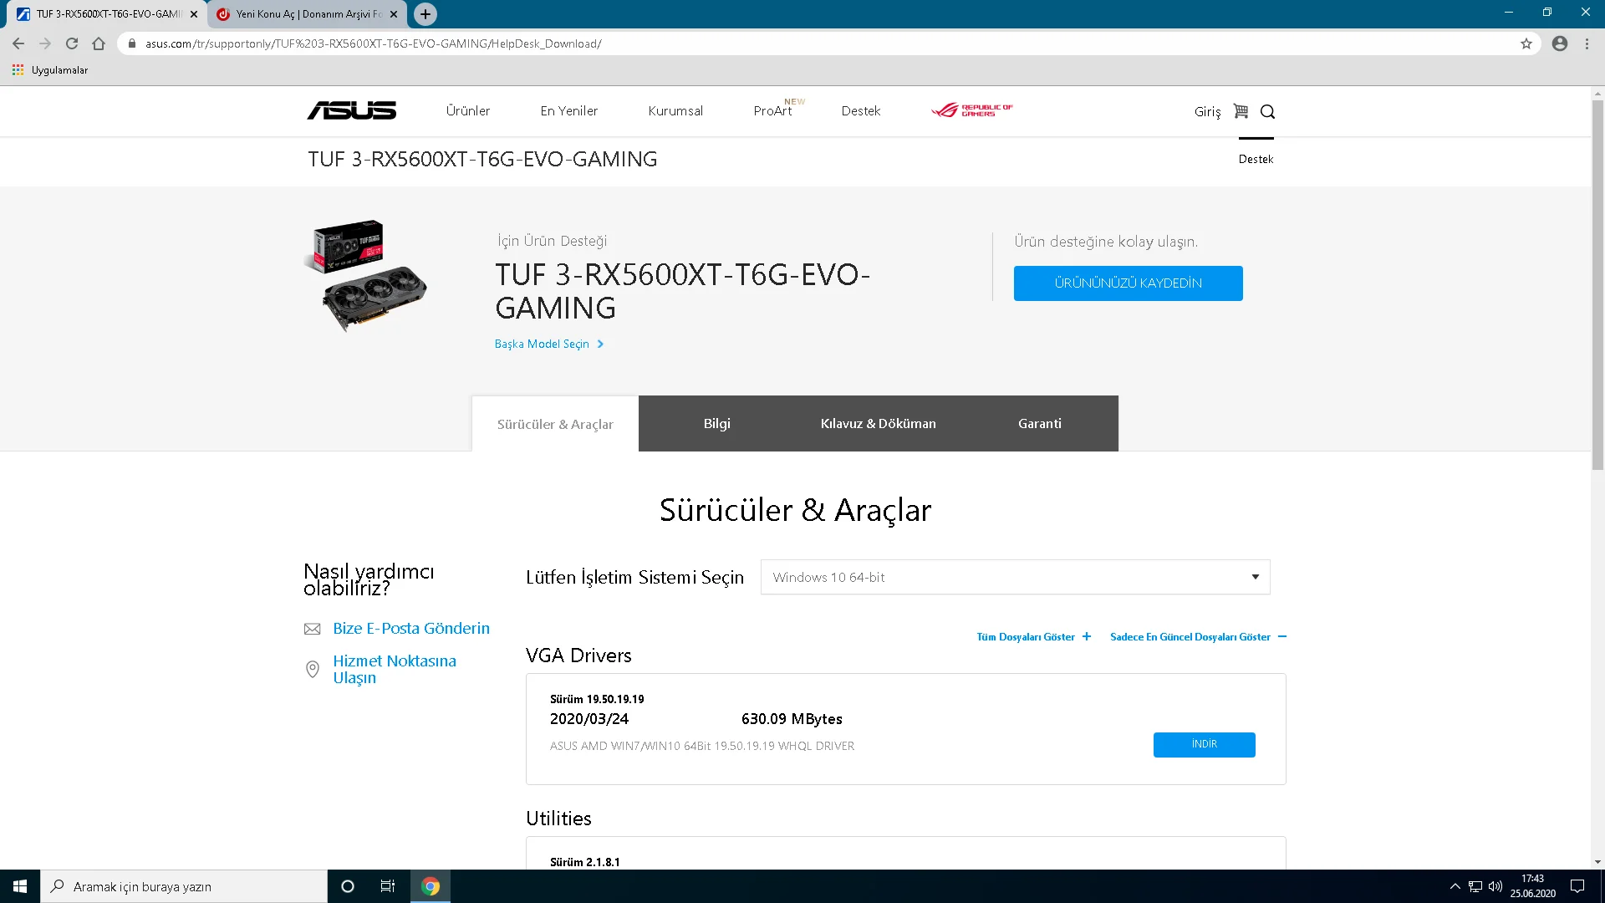
Task: Click the browser home icon
Action: [99, 43]
